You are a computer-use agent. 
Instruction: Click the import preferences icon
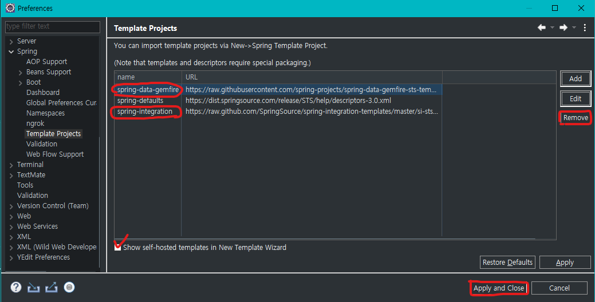(33, 288)
